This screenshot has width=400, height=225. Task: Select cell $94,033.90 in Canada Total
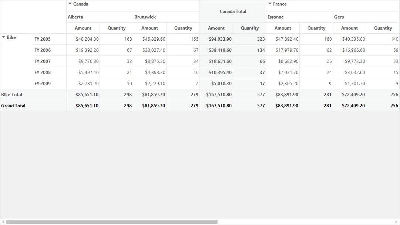coord(216,39)
